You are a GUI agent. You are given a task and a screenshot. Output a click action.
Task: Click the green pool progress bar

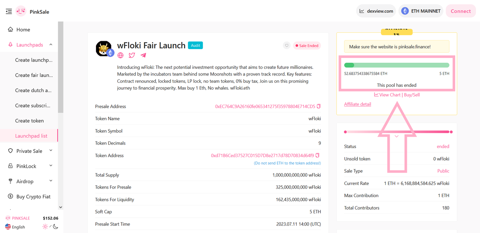click(x=396, y=65)
